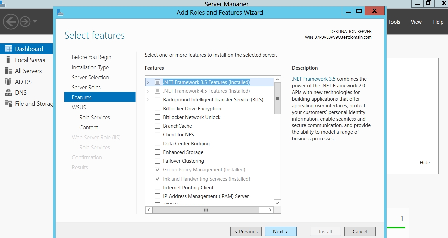Image resolution: width=448 pixels, height=238 pixels.
Task: Check Enhanced Storage feature
Action: 157,152
